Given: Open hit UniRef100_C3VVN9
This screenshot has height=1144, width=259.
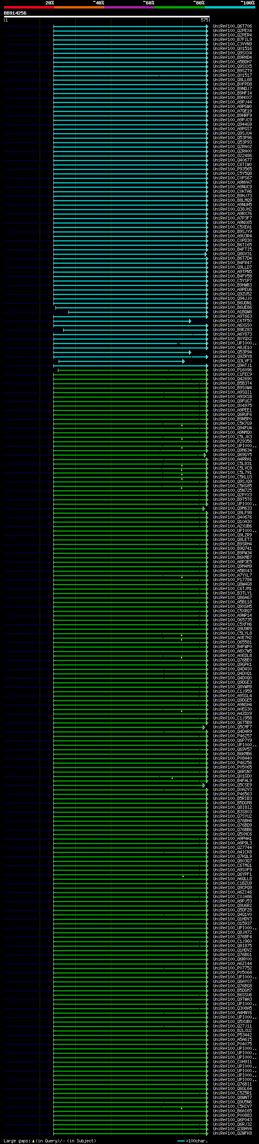Looking at the screenshot, I should tap(232, 44).
